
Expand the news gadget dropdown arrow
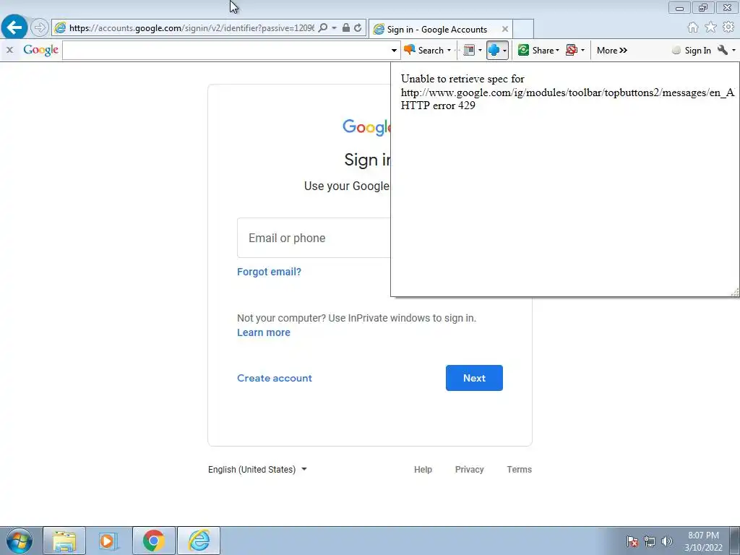tap(480, 50)
